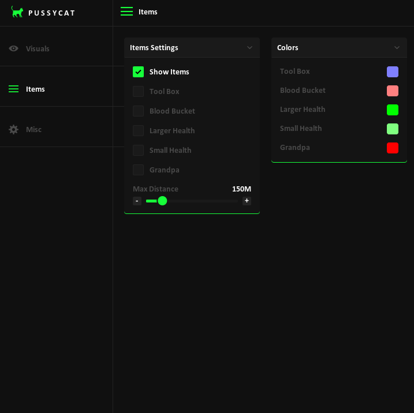Image resolution: width=414 pixels, height=413 pixels.
Task: Click the green cat logo icon
Action: pyautogui.click(x=17, y=12)
